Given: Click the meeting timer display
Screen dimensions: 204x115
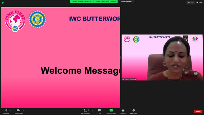Looking at the screenshot, I should point(190,3).
